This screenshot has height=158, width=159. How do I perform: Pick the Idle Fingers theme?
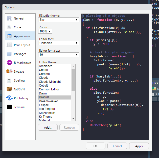tap(55, 109)
